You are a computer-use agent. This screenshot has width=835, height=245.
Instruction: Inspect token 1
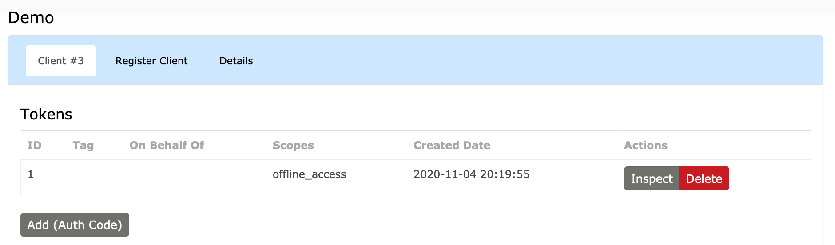coord(651,178)
